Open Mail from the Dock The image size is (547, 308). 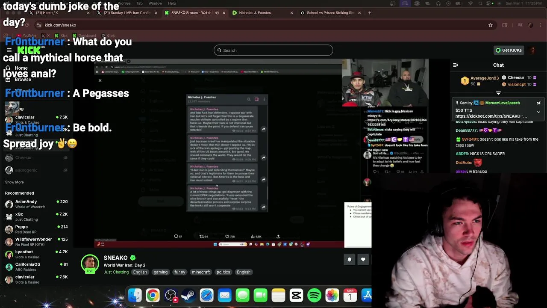[x=224, y=295]
